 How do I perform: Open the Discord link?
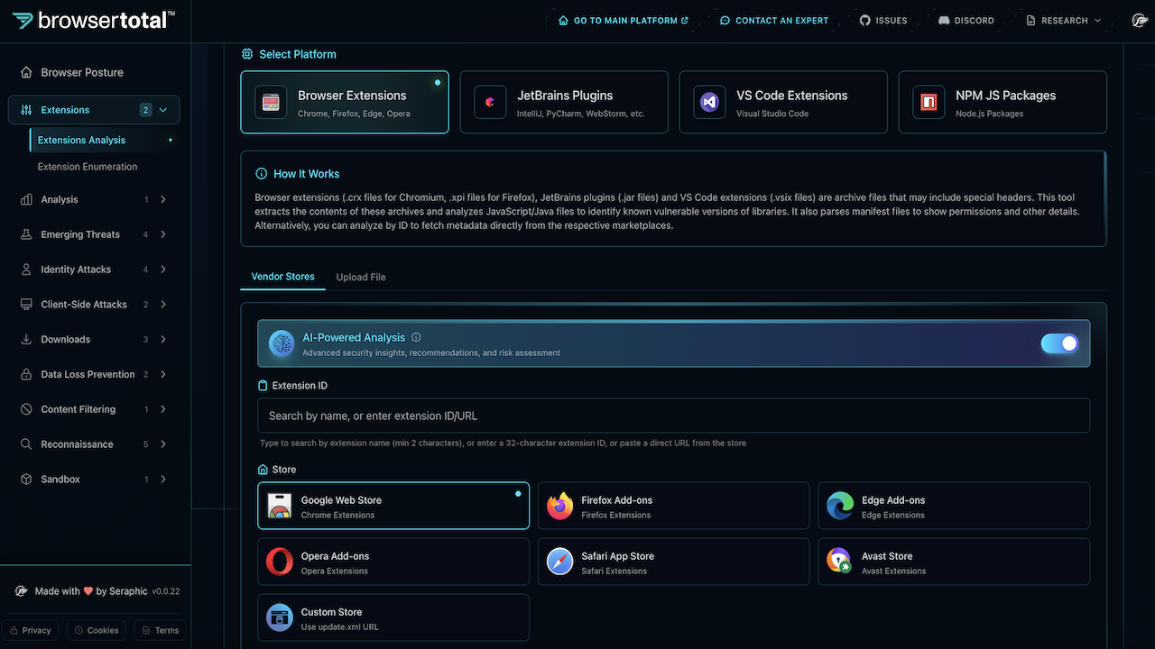pos(966,20)
